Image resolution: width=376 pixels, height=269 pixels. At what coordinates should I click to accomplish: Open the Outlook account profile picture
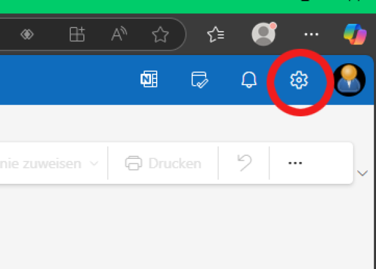[x=350, y=80]
